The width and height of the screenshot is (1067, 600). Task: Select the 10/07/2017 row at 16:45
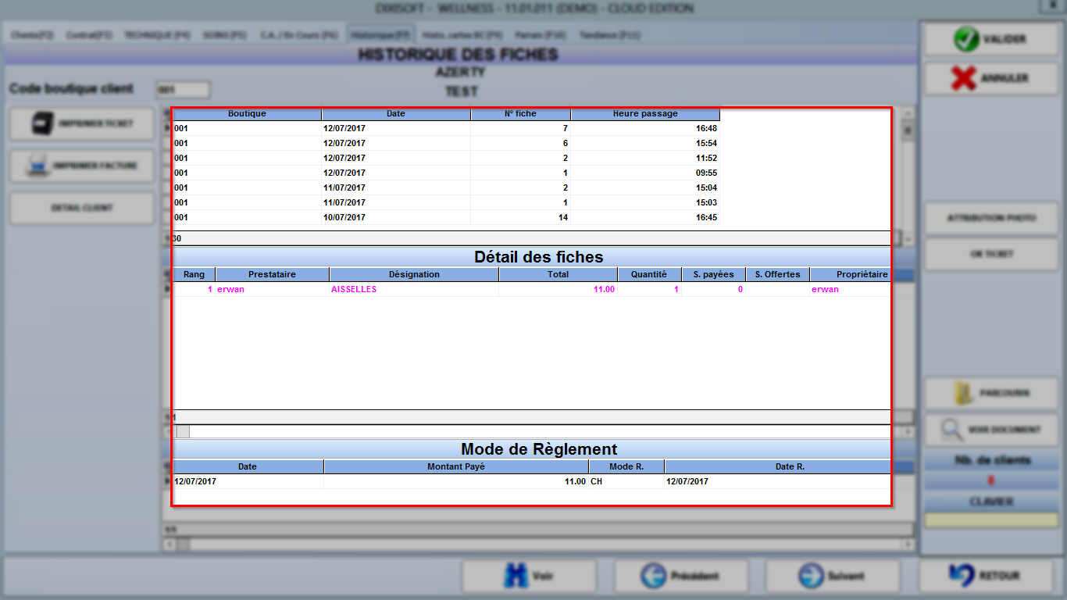pyautogui.click(x=446, y=217)
